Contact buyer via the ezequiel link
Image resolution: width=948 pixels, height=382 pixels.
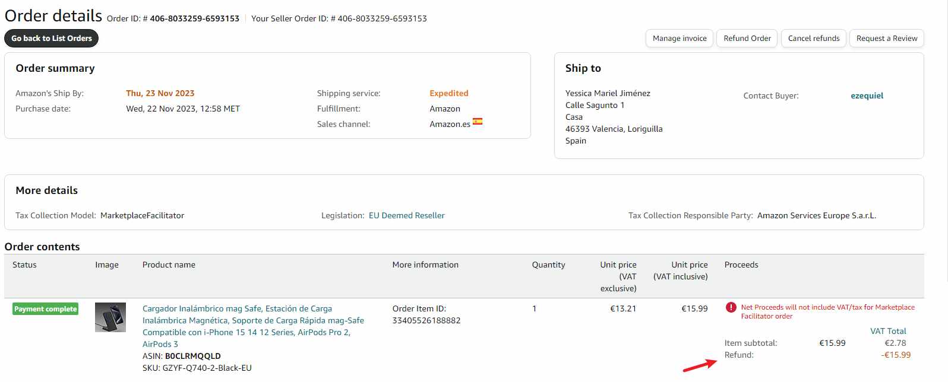click(867, 96)
